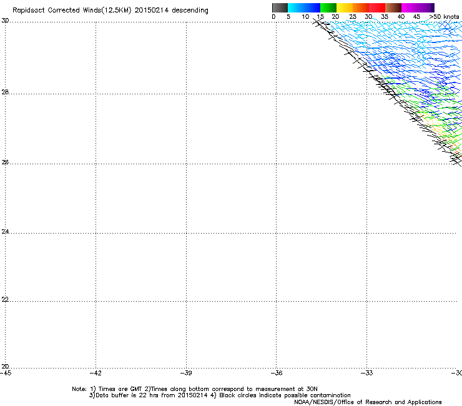
Task: Click the longitude label '-45' on bottom axis
Action: pyautogui.click(x=6, y=373)
